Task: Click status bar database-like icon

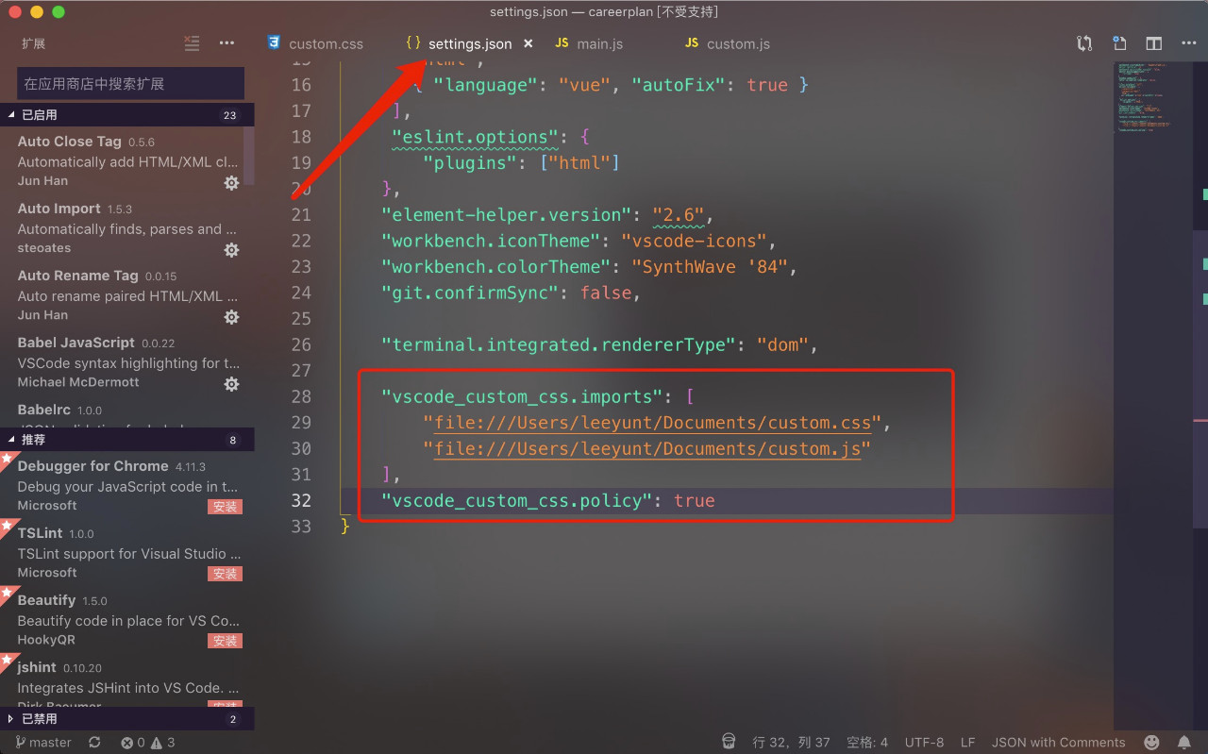Action: (729, 743)
